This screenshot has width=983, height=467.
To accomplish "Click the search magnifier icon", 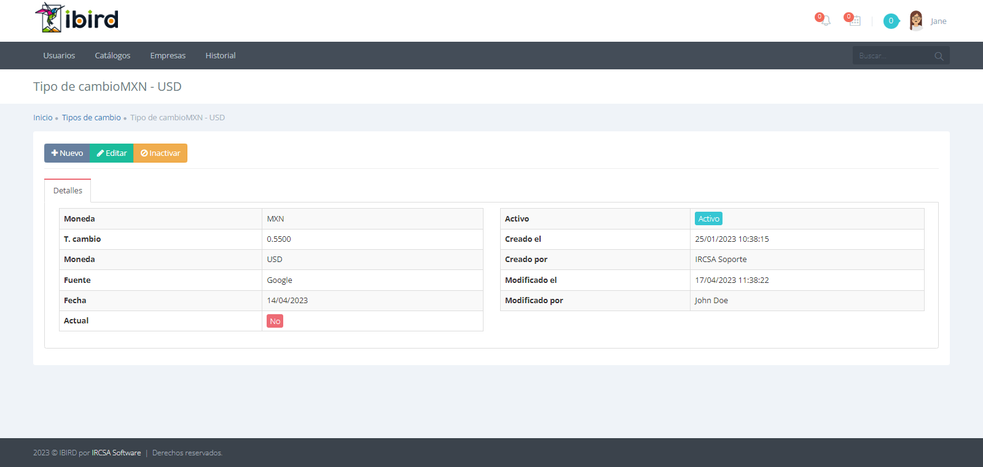I will [939, 56].
